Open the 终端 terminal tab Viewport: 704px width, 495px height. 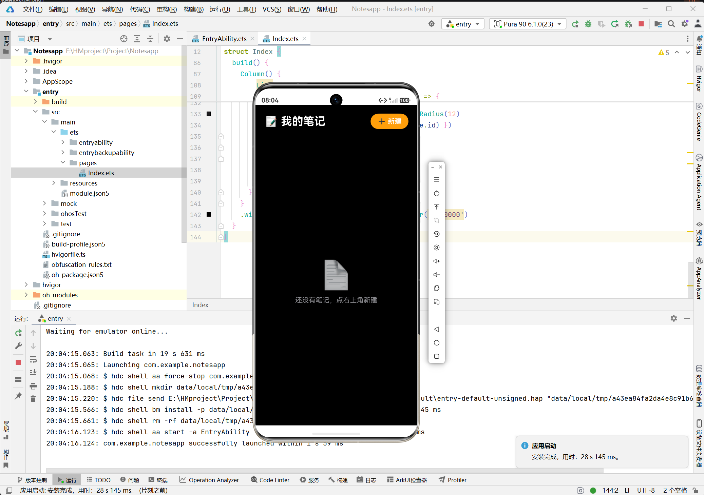pyautogui.click(x=158, y=480)
